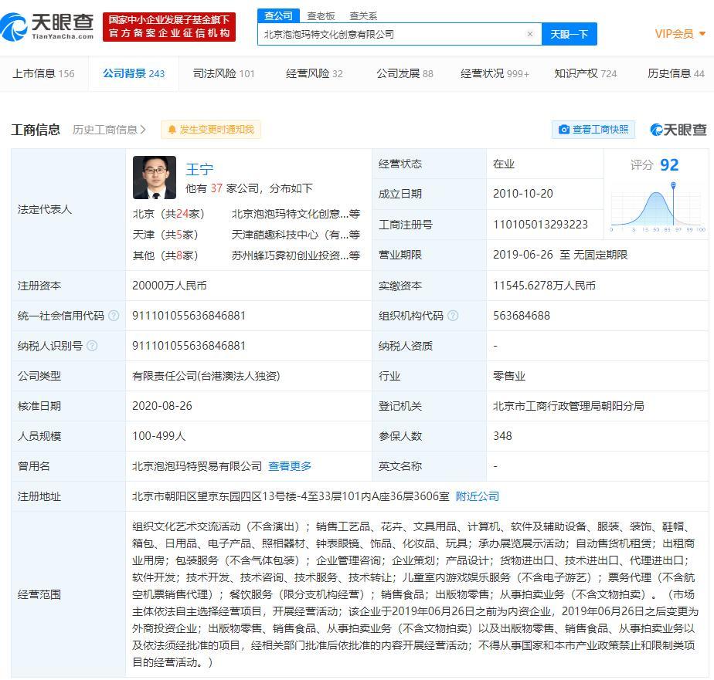Screen dimensions: 714x680
Task: Click business term 2019-06-26 至 无固定期限
Action: click(x=560, y=255)
